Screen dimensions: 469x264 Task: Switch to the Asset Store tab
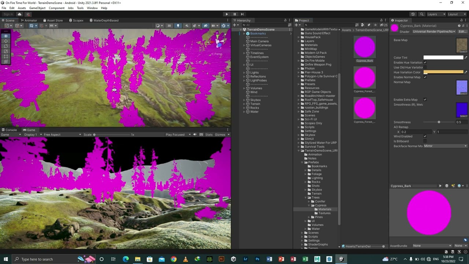point(53,21)
